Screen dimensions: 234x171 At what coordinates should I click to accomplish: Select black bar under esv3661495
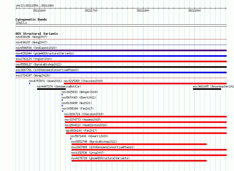click(x=207, y=89)
